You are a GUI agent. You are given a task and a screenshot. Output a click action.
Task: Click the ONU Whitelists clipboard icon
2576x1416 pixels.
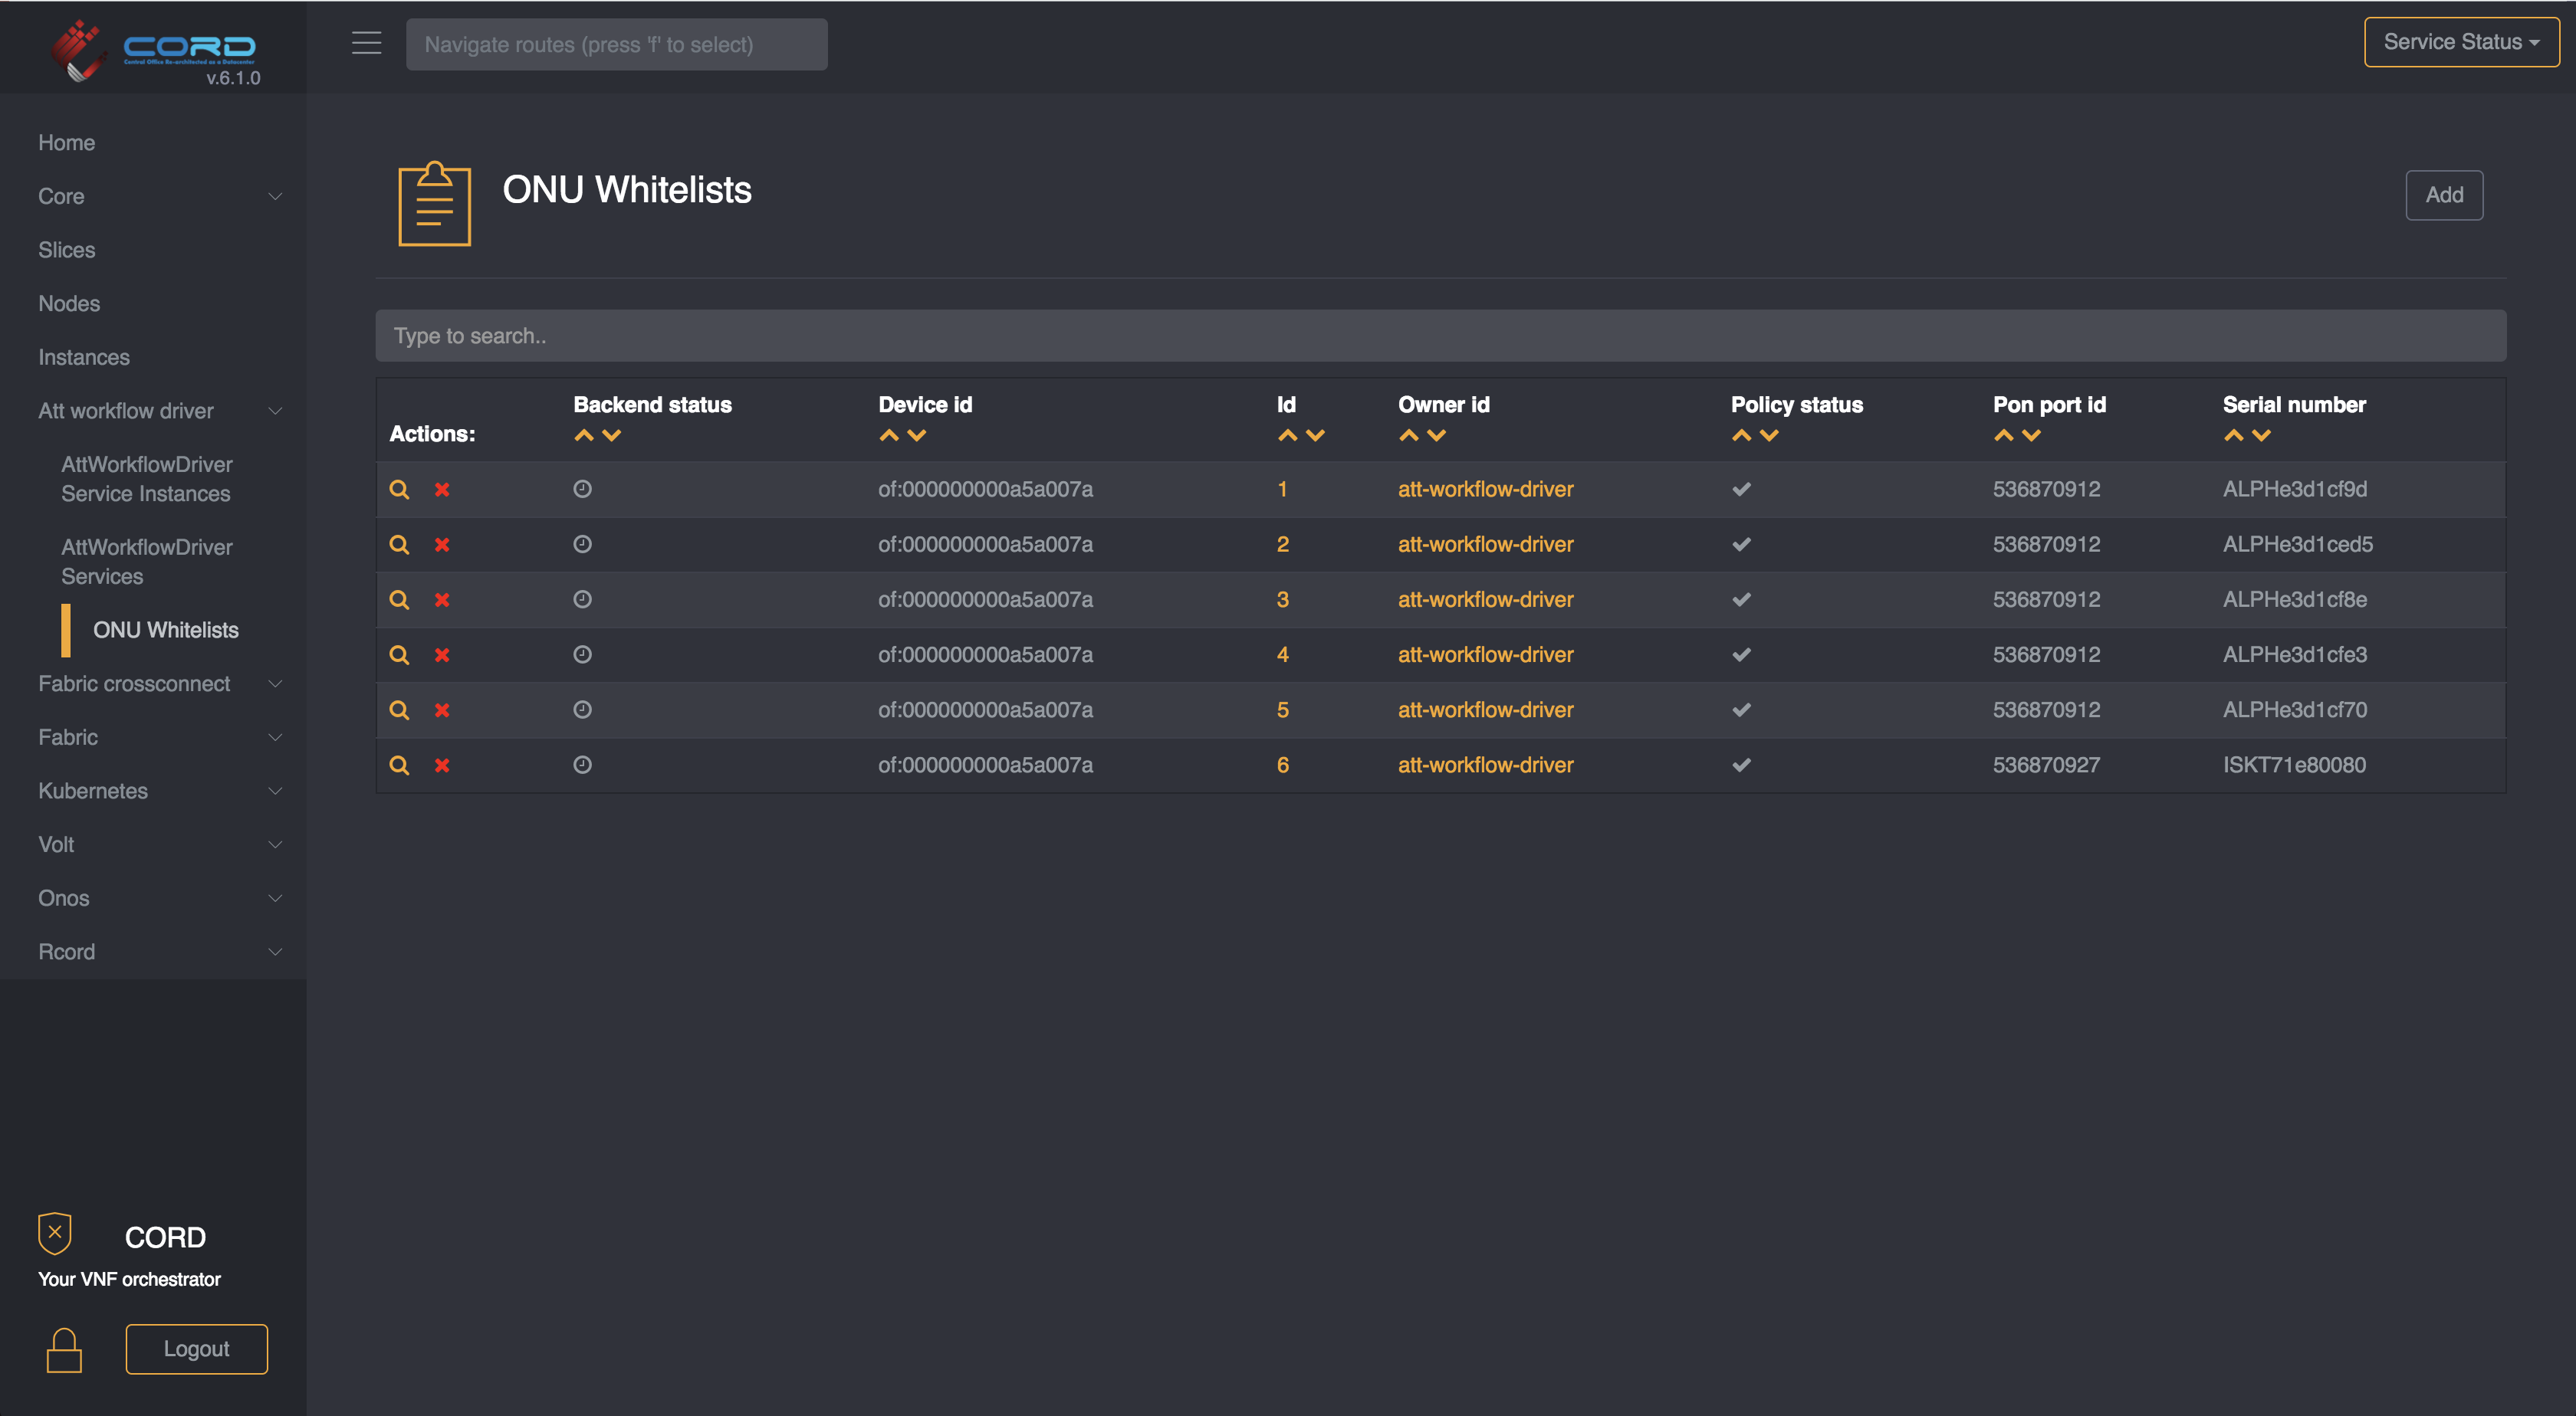tap(434, 204)
